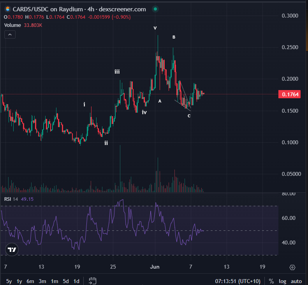Click the Volume 33.803K indicator label
308x285 pixels.
click(x=23, y=25)
